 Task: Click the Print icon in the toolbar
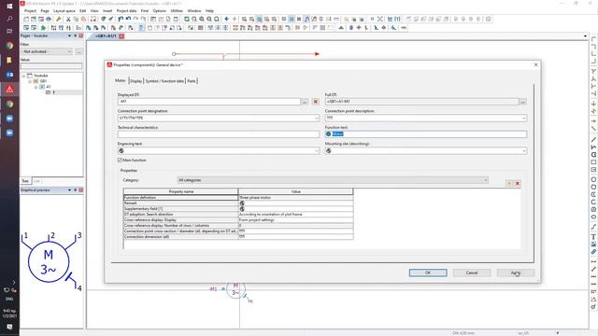click(49, 19)
